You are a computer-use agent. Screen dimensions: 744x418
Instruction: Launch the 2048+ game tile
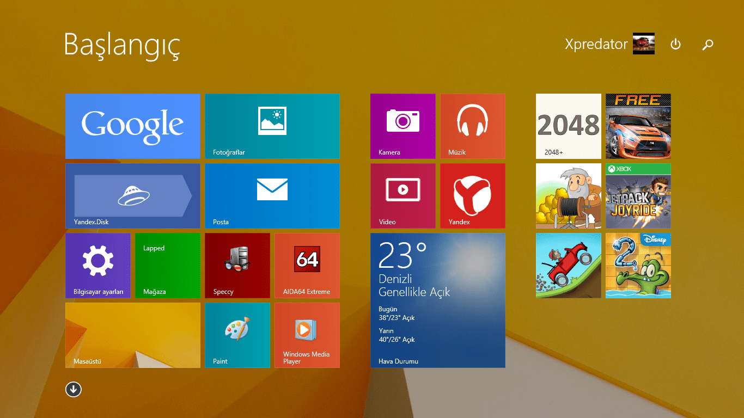[569, 126]
